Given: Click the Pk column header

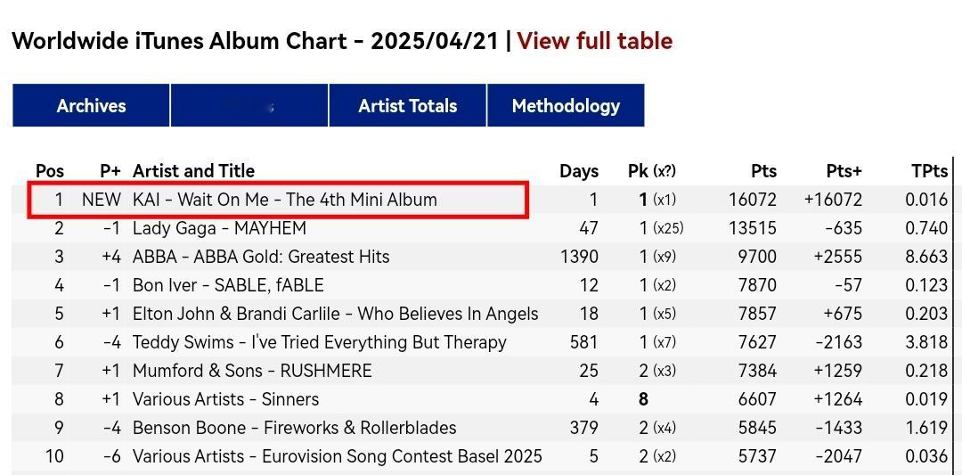Looking at the screenshot, I should pos(651,170).
